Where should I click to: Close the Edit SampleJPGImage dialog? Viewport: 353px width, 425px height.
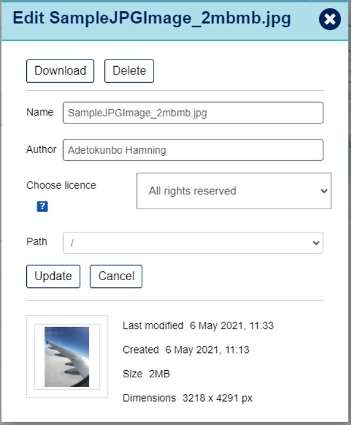click(x=330, y=19)
